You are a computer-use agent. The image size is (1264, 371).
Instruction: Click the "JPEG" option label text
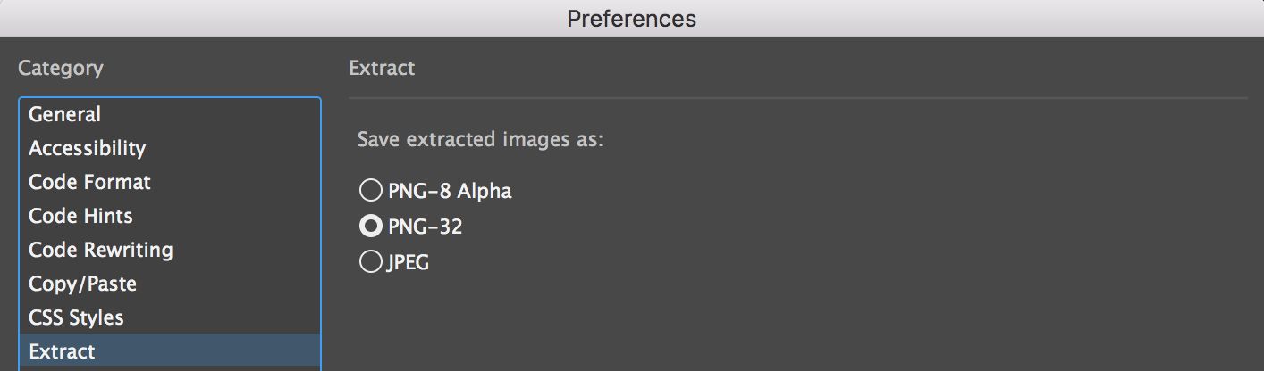coord(408,263)
